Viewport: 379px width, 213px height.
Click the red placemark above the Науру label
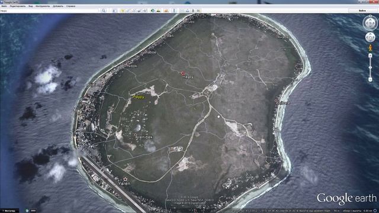(183, 73)
